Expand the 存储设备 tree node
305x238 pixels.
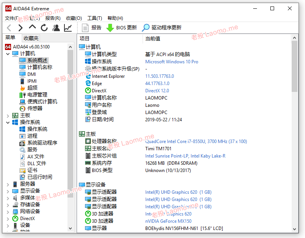8,205
